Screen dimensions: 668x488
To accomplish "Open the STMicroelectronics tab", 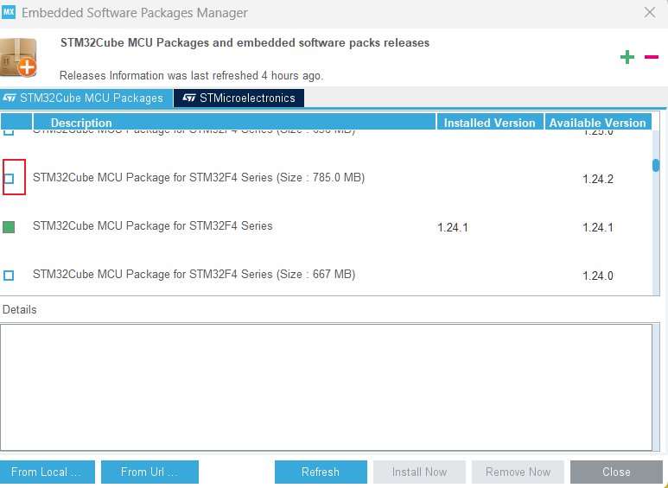I will coord(239,98).
